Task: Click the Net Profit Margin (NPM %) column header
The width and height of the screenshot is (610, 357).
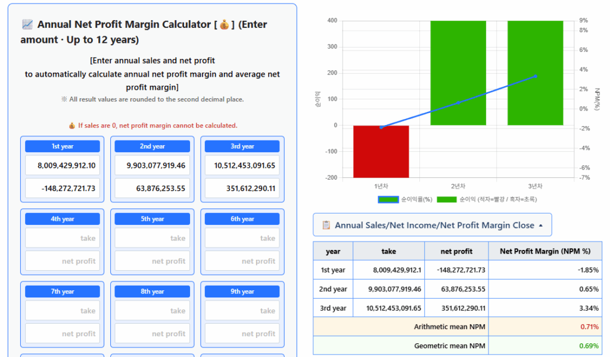Action: (544, 251)
